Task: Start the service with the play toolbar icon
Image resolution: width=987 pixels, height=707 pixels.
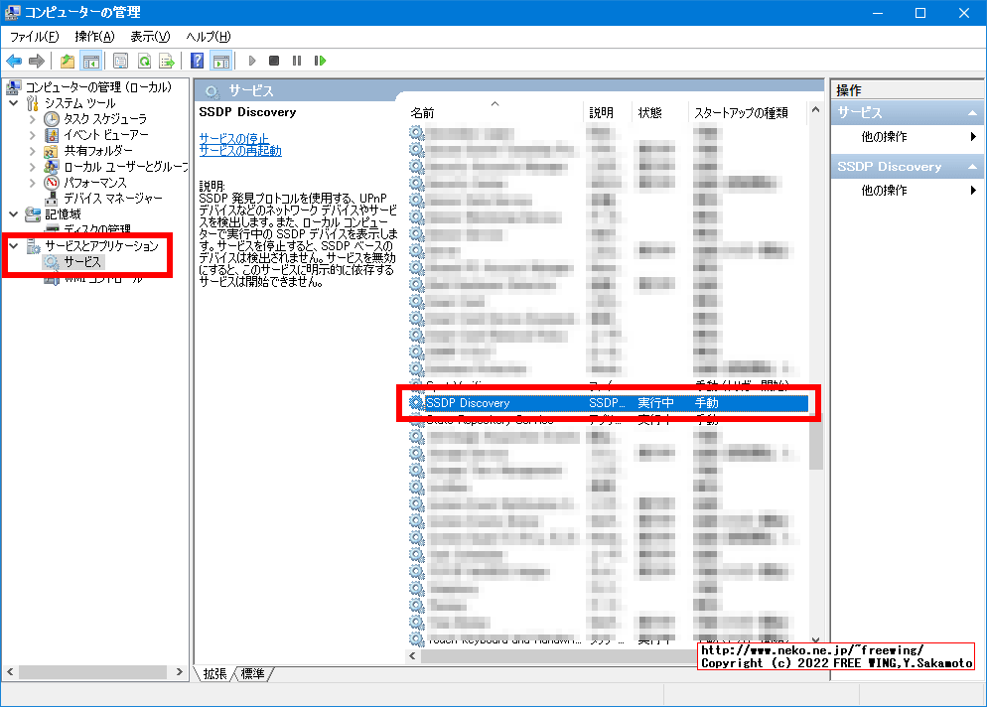Action: (x=251, y=61)
